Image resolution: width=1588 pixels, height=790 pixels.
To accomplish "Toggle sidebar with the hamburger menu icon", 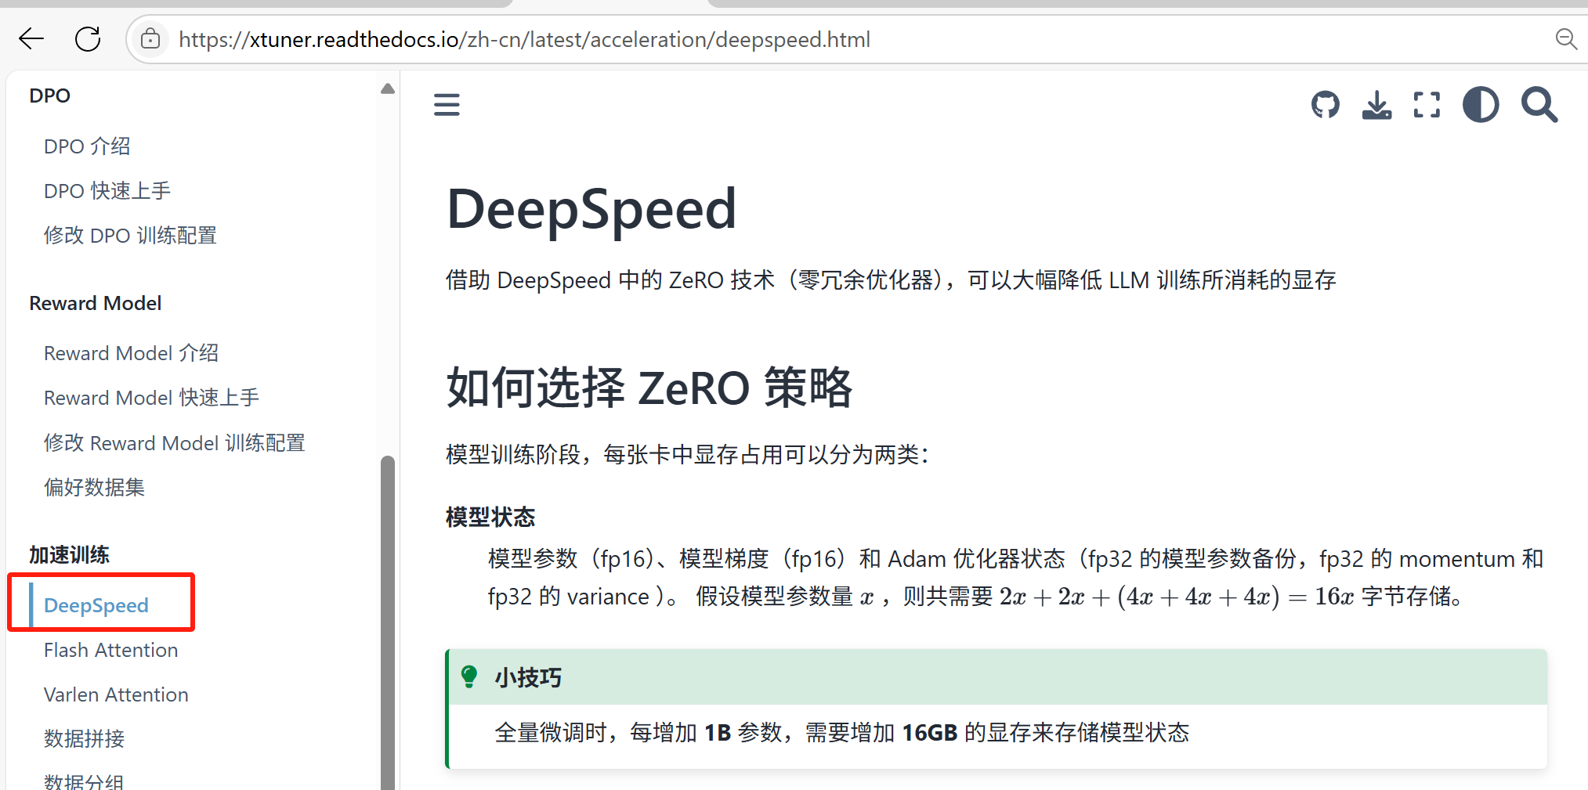I will pyautogui.click(x=447, y=104).
